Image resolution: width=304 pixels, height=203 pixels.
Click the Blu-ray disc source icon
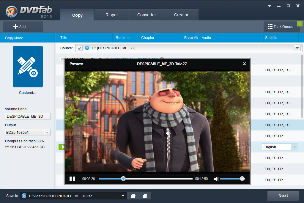tap(87, 48)
